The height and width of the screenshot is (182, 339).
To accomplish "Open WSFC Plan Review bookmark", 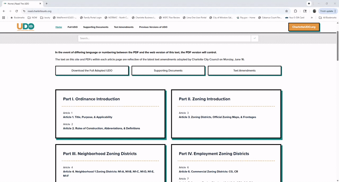I will click(x=169, y=18).
